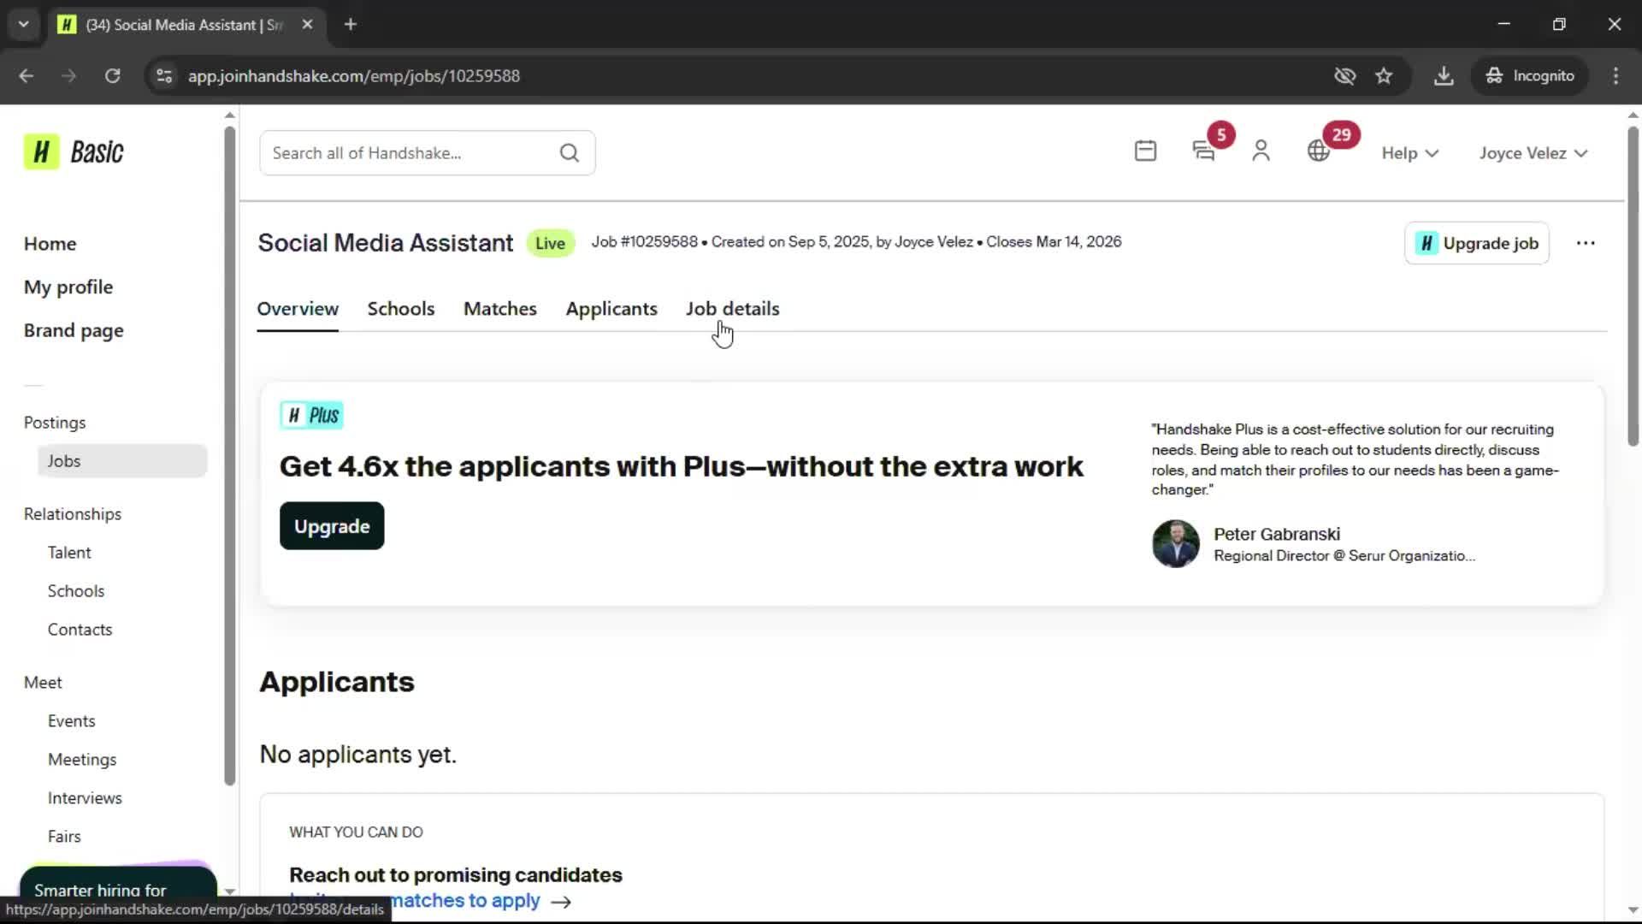Click the black Upgrade button

(332, 526)
